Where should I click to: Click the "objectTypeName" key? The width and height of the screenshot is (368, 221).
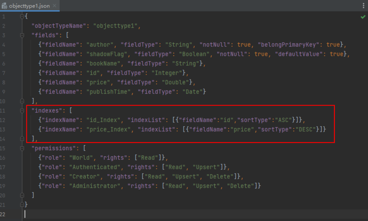click(x=59, y=26)
